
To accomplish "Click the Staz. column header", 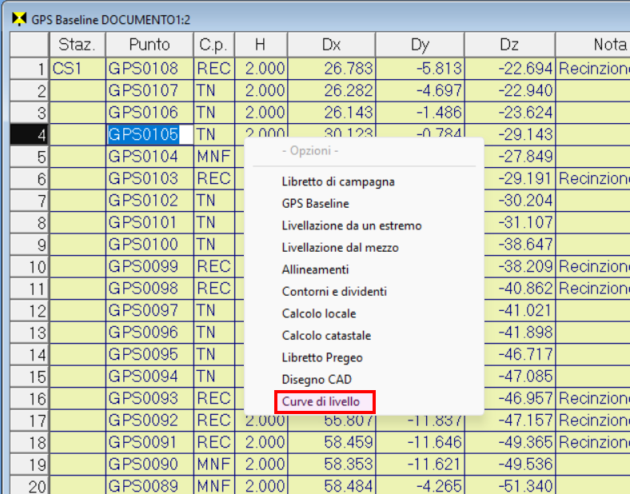I will click(x=78, y=45).
